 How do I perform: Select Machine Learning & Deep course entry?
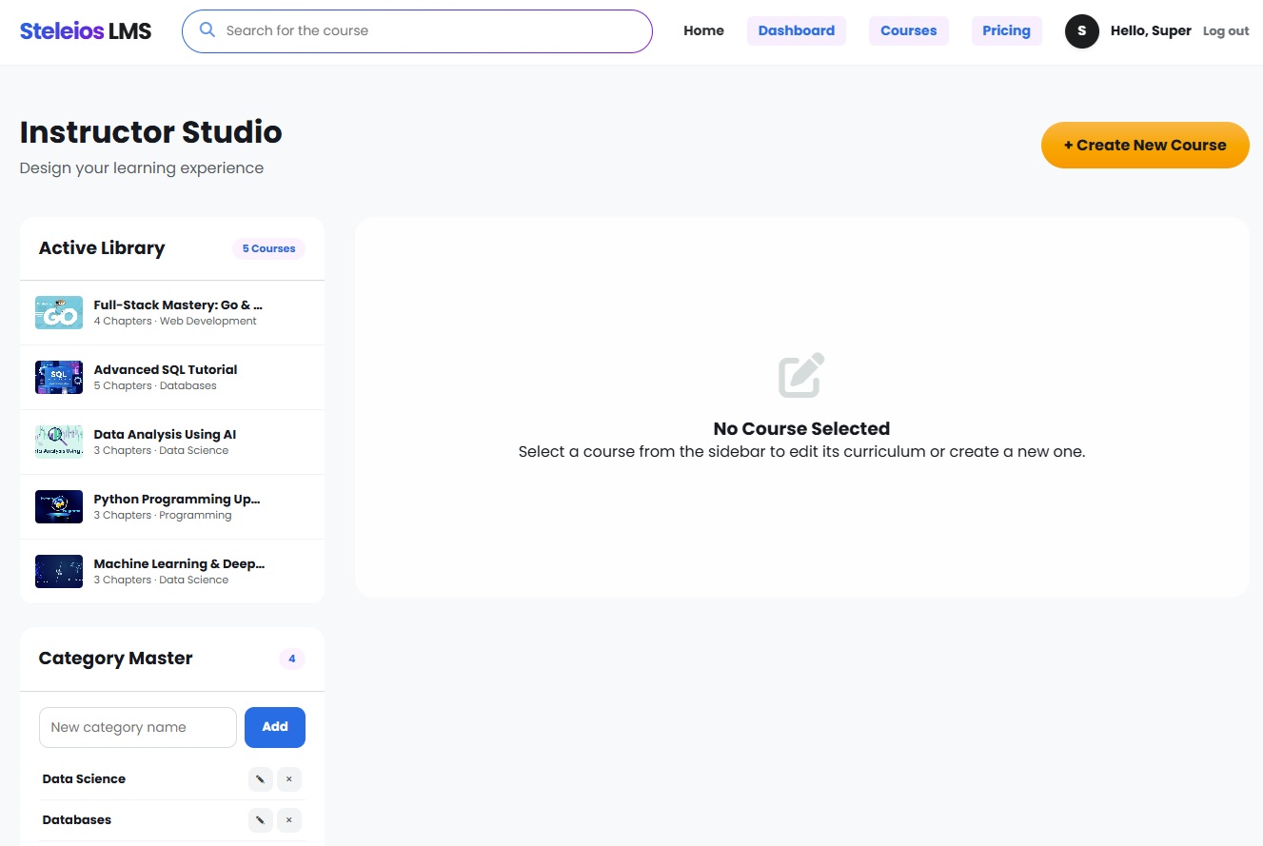point(172,572)
